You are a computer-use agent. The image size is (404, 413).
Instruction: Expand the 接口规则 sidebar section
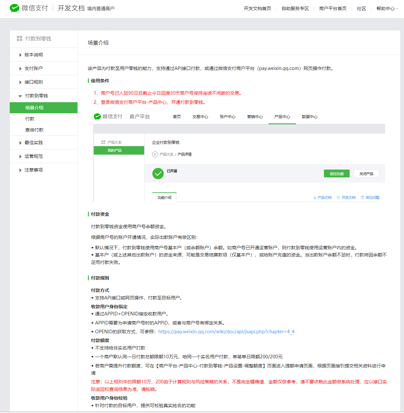click(44, 82)
